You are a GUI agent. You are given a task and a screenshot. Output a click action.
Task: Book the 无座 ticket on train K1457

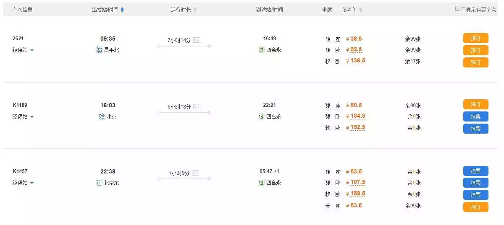[475, 207]
